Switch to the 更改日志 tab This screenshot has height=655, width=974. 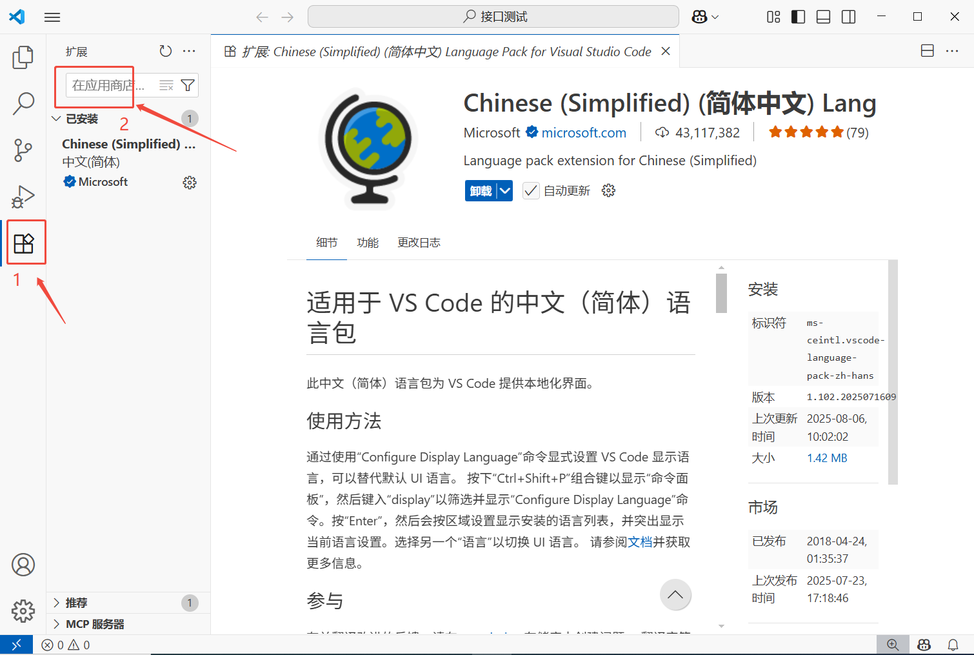419,243
